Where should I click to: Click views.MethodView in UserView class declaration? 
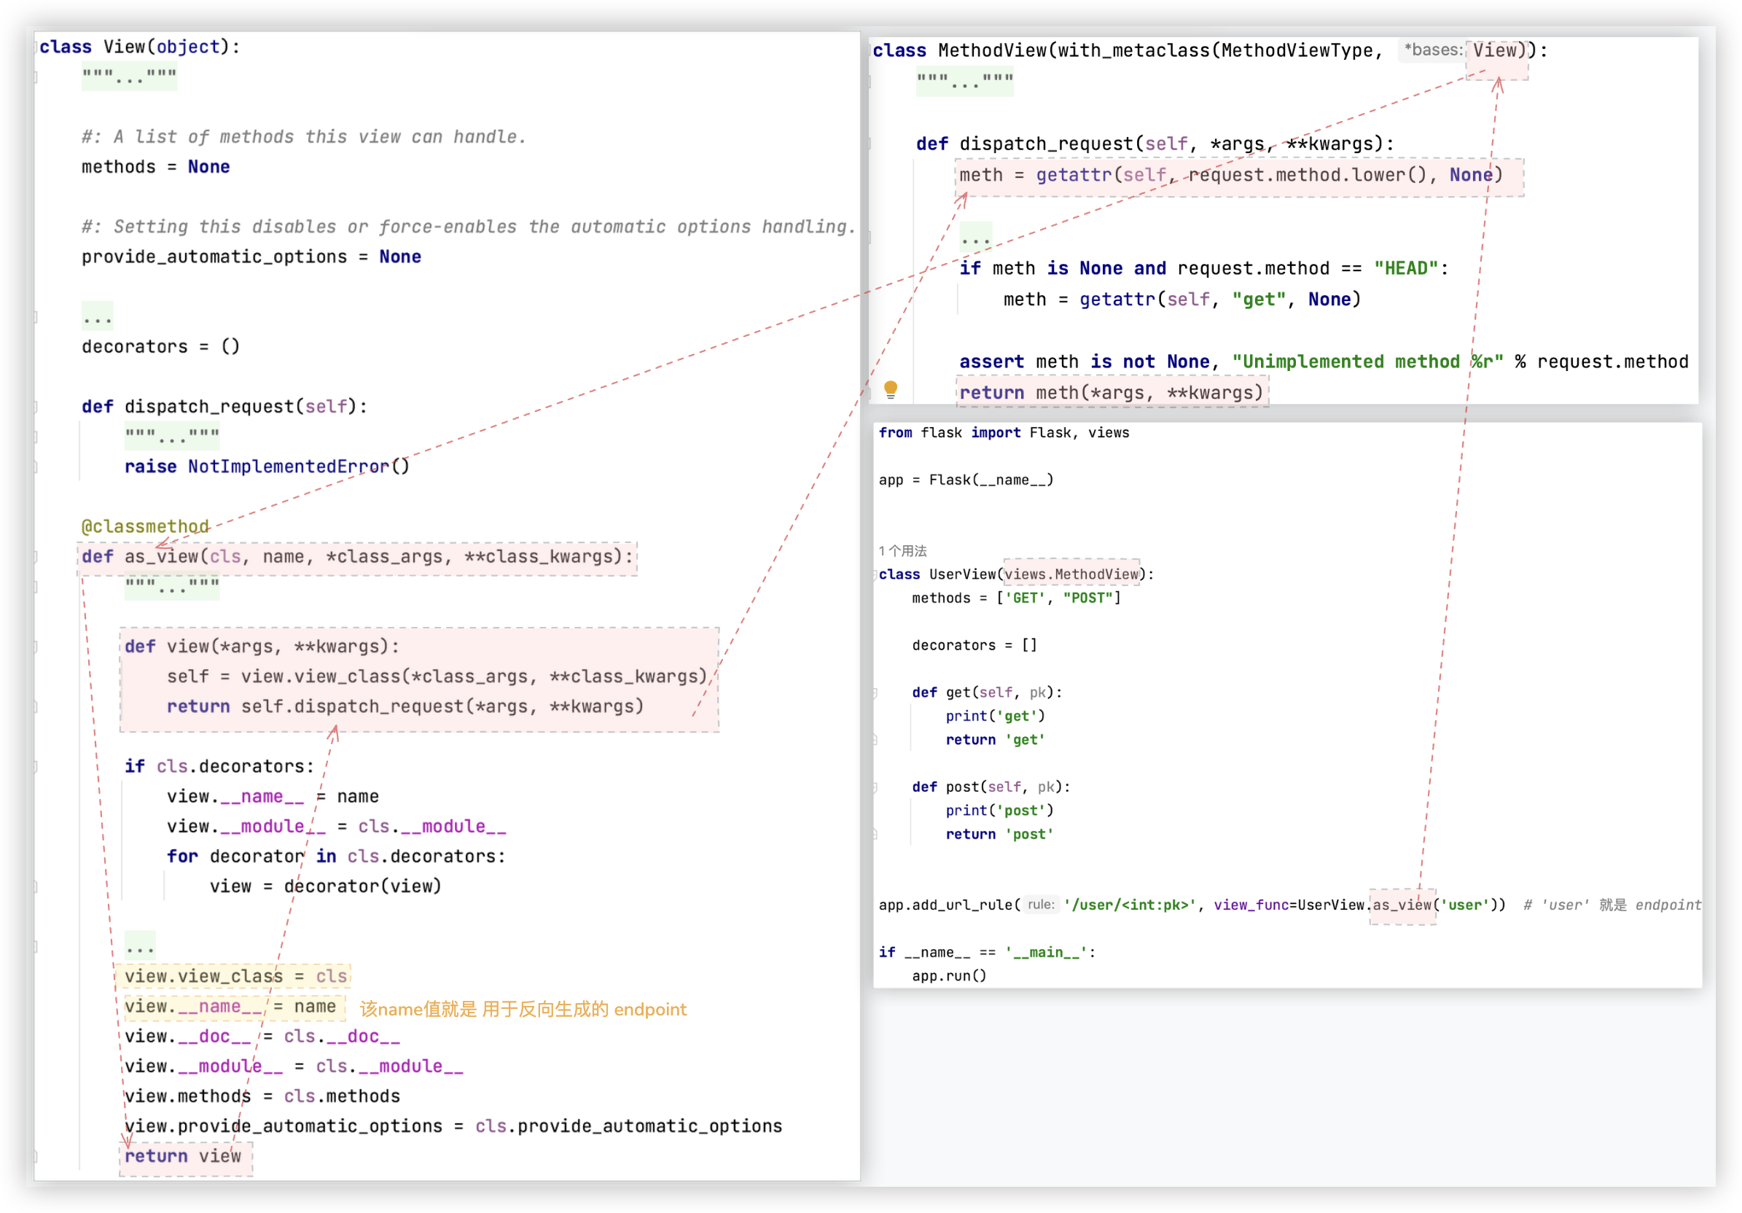click(x=1071, y=574)
